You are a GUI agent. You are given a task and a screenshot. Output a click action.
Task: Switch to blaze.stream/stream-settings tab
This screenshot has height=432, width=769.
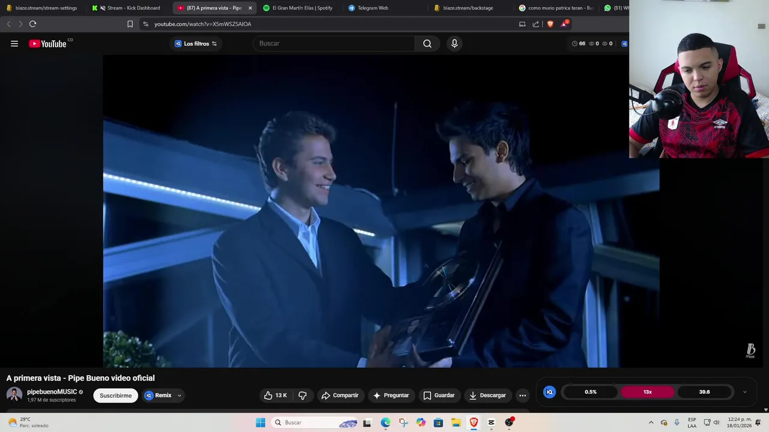pos(42,8)
